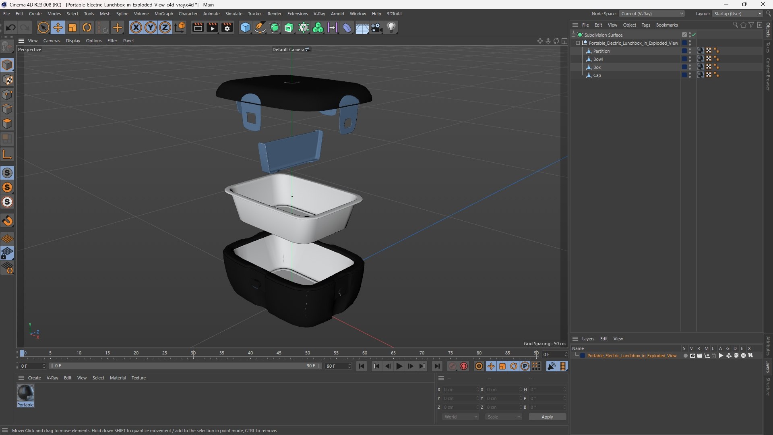Screen dimensions: 773x435
Task: Add a Cube primitive object
Action: tap(245, 27)
